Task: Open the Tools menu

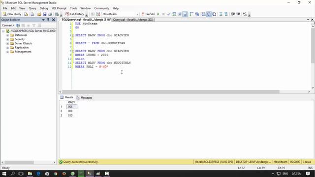Action: point(73,8)
